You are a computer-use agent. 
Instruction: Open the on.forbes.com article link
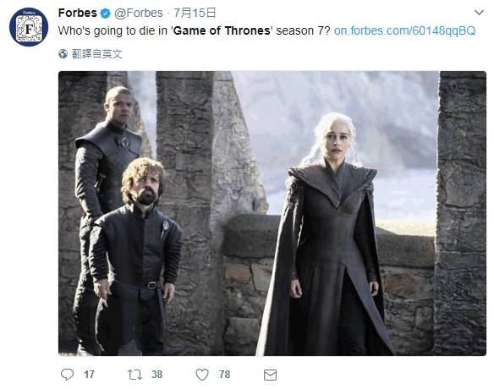pyautogui.click(x=404, y=30)
